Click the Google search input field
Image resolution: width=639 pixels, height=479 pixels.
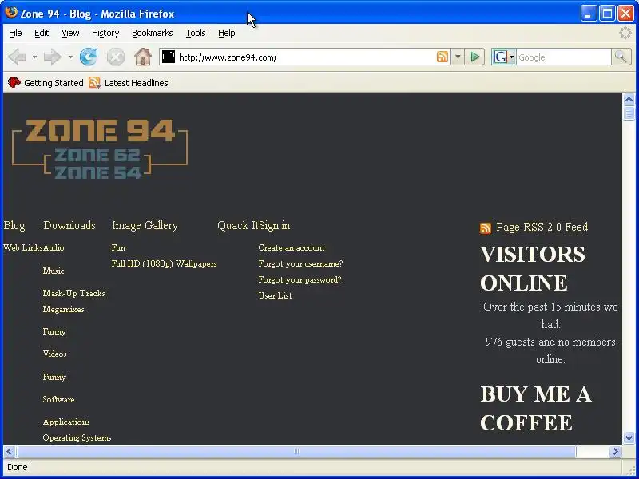pyautogui.click(x=564, y=57)
